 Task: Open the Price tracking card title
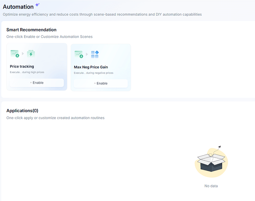click(22, 66)
